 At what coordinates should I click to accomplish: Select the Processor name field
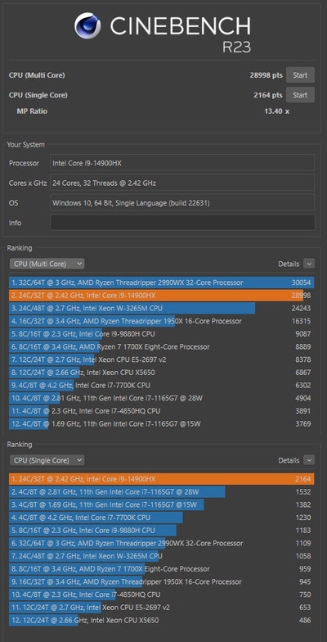tap(182, 163)
